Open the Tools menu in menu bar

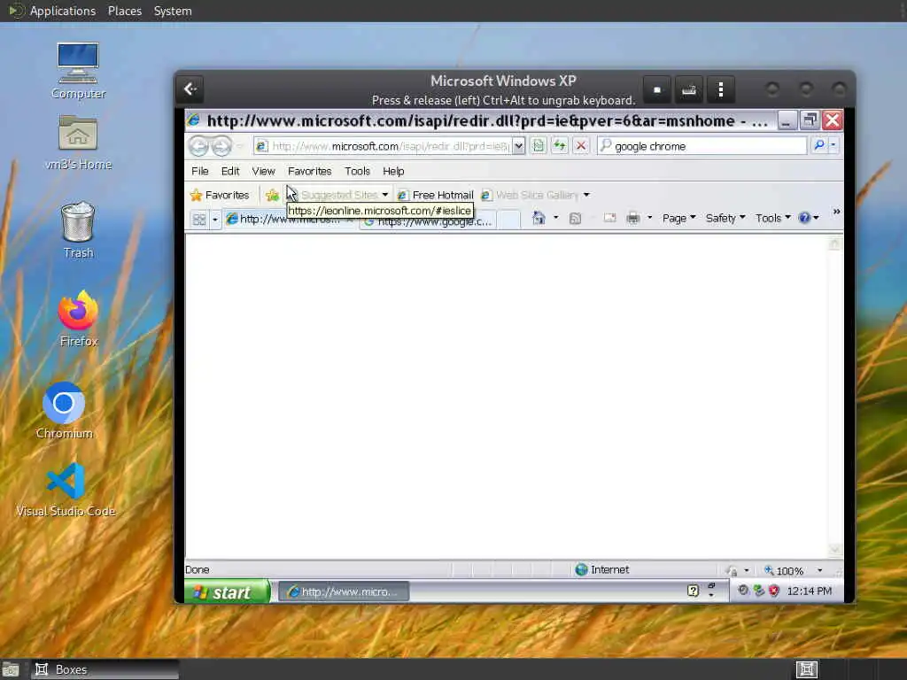click(357, 171)
